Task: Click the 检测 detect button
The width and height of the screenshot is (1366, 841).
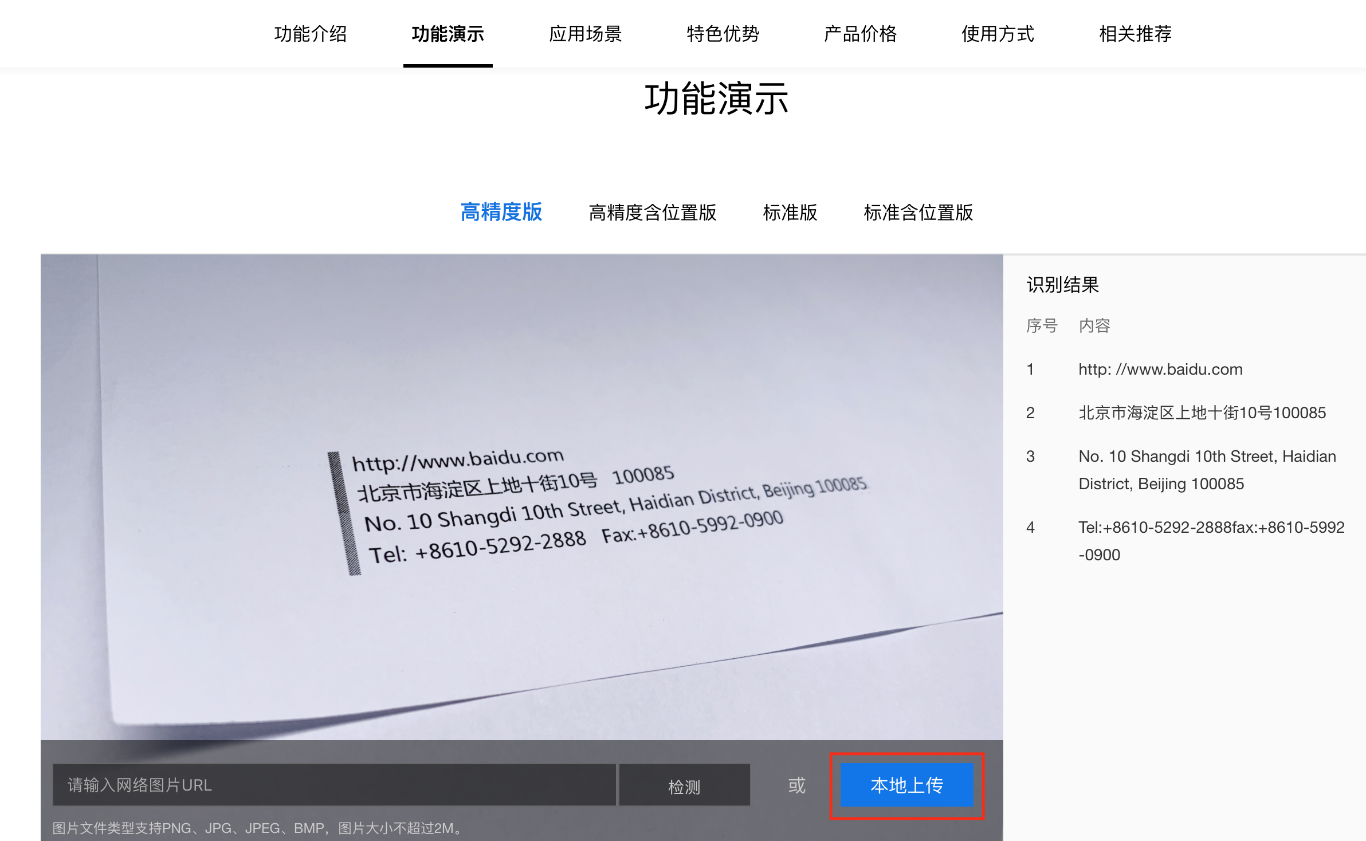Action: [685, 785]
